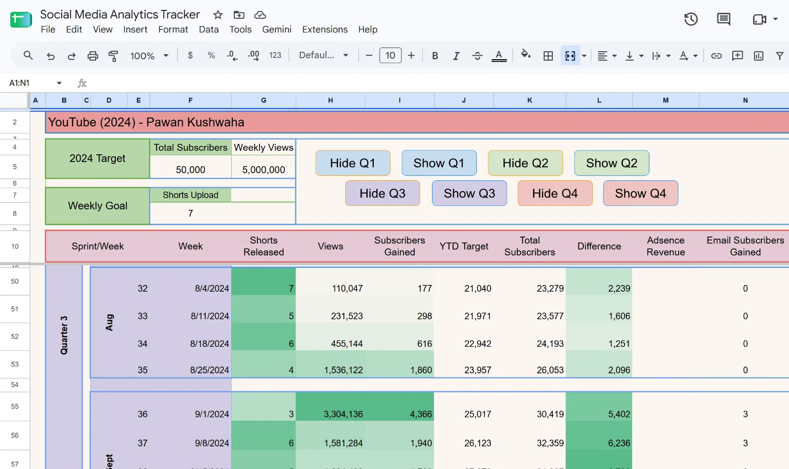Image resolution: width=789 pixels, height=469 pixels.
Task: Open the horizontal align dropdown
Action: tap(607, 56)
